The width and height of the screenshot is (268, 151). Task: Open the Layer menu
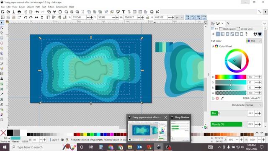(22, 7)
